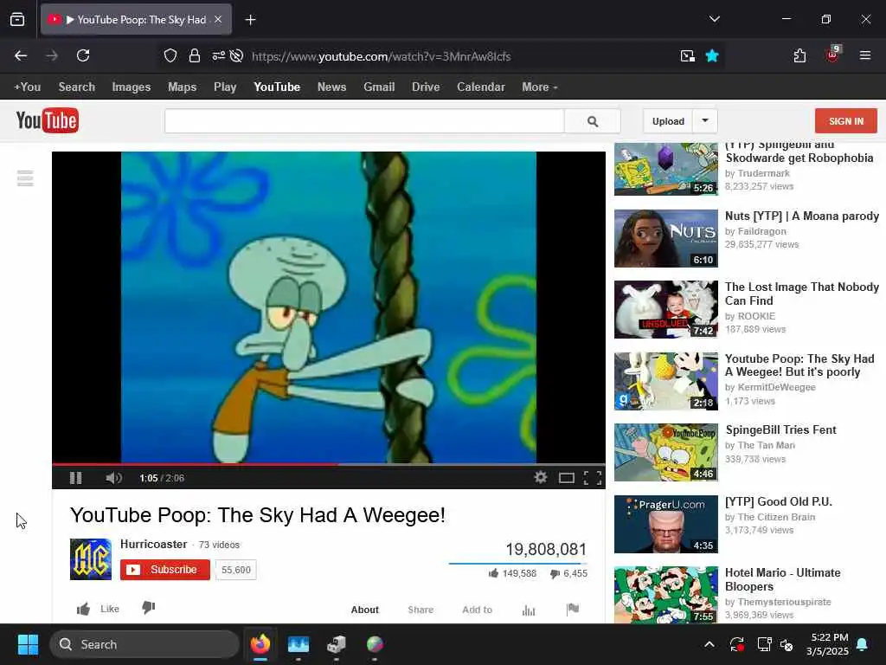Image resolution: width=886 pixels, height=665 pixels.
Task: Click the browser address bar URL
Action: [382, 56]
